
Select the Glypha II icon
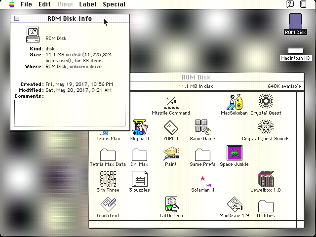[139, 127]
